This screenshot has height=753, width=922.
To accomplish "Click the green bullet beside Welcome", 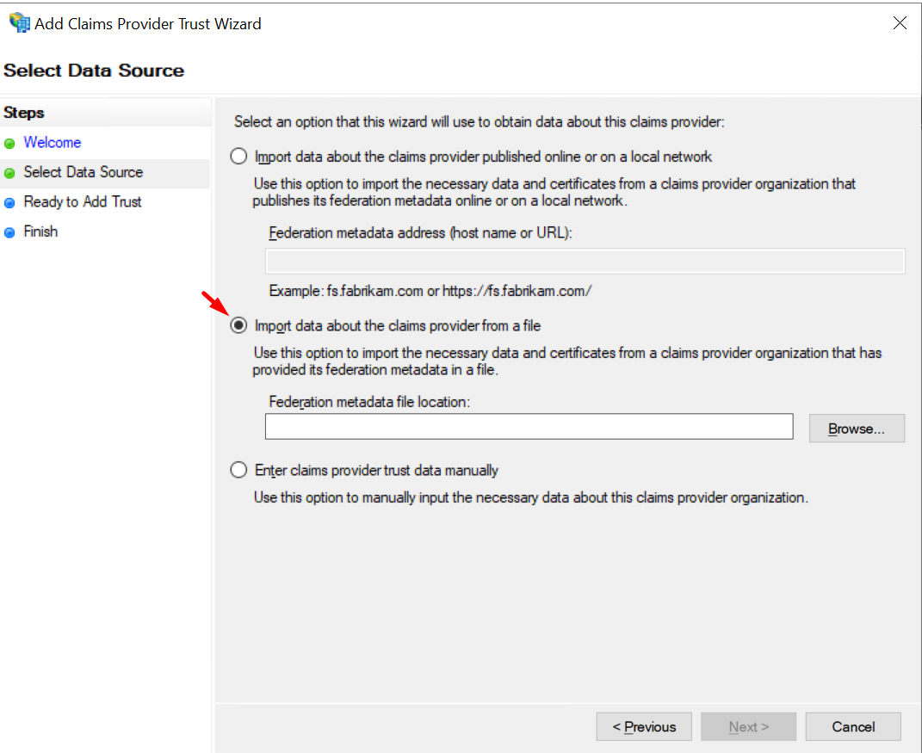I will point(9,144).
